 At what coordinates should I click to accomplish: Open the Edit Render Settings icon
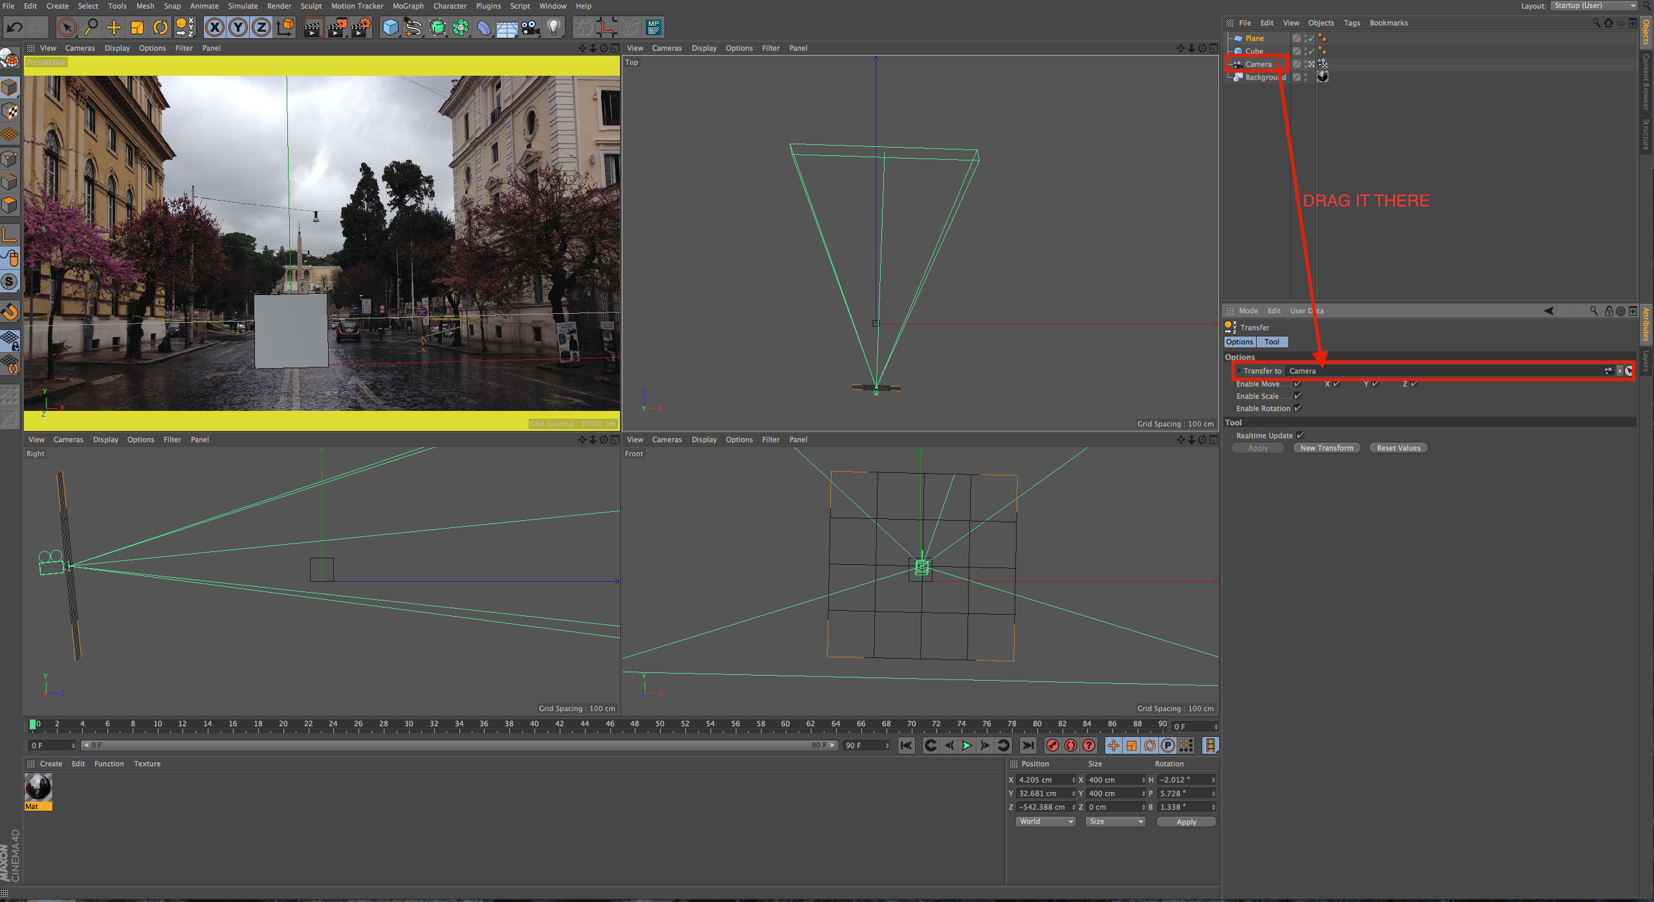point(360,27)
